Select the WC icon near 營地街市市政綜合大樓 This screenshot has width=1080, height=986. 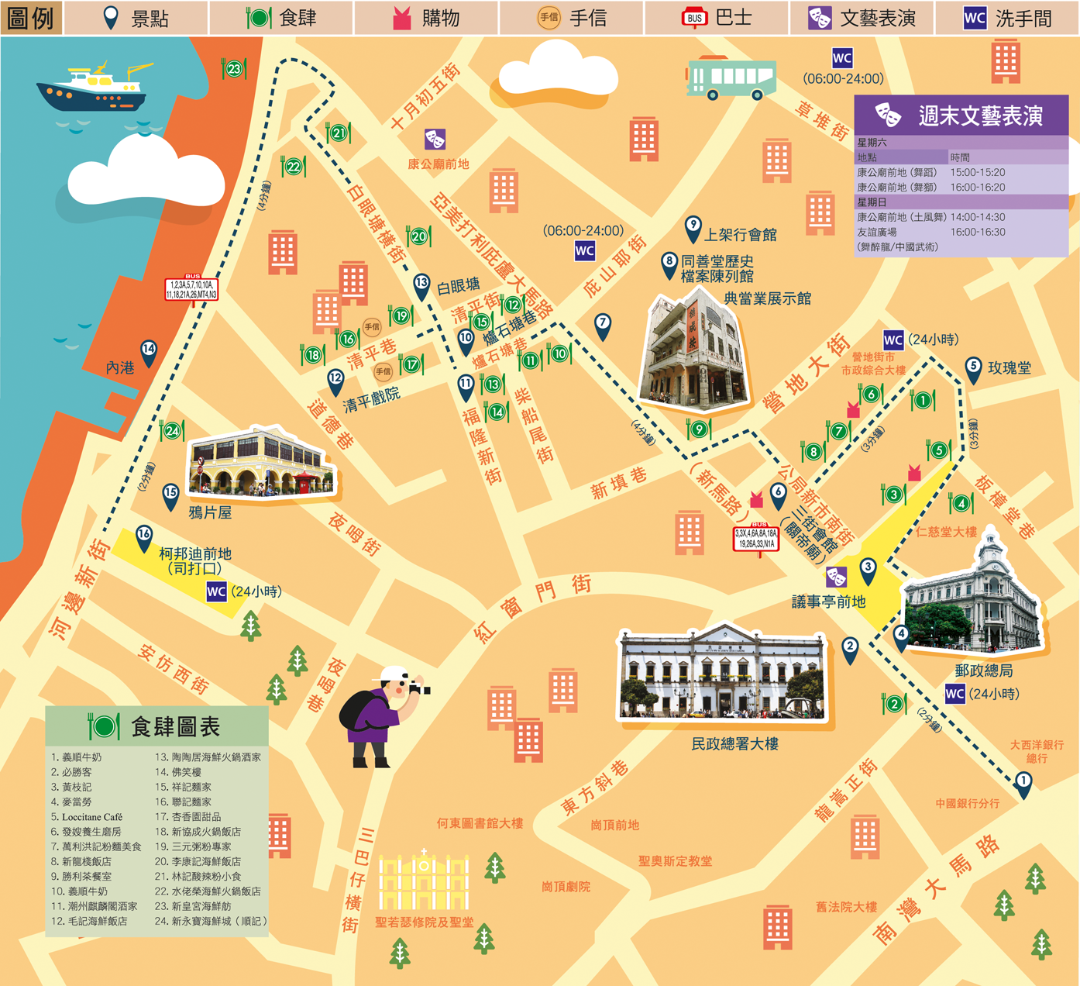pos(893,340)
